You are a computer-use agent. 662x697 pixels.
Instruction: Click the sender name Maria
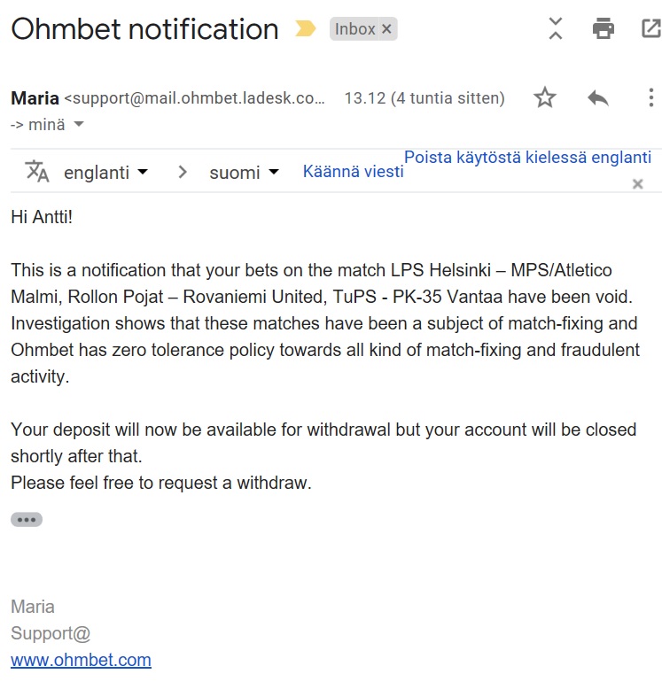pos(35,98)
